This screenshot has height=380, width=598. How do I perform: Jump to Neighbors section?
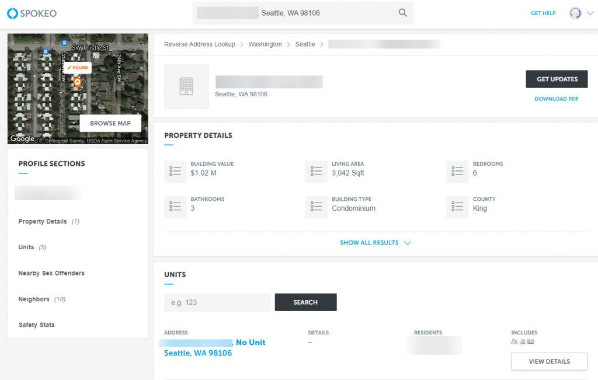(x=42, y=299)
